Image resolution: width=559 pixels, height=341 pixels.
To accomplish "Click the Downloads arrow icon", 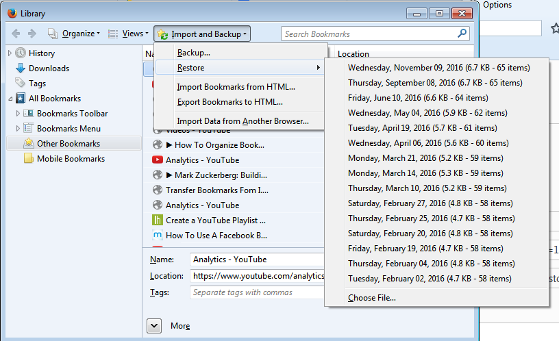I will [x=21, y=68].
